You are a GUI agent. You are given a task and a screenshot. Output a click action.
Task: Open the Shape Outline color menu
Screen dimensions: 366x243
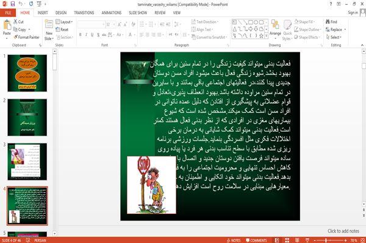click(x=307, y=30)
